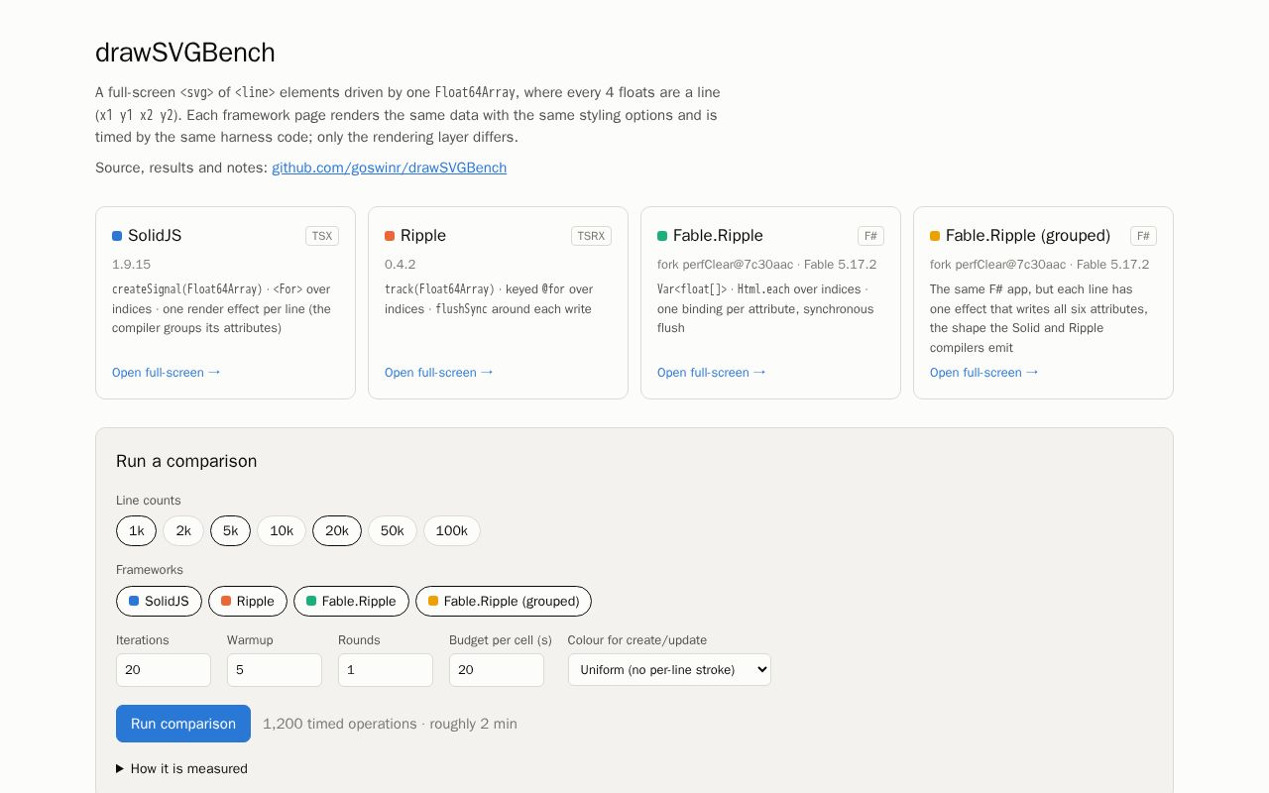Screen dimensions: 1269x793
Task: Open Ripple full-screen page
Action: click(438, 373)
